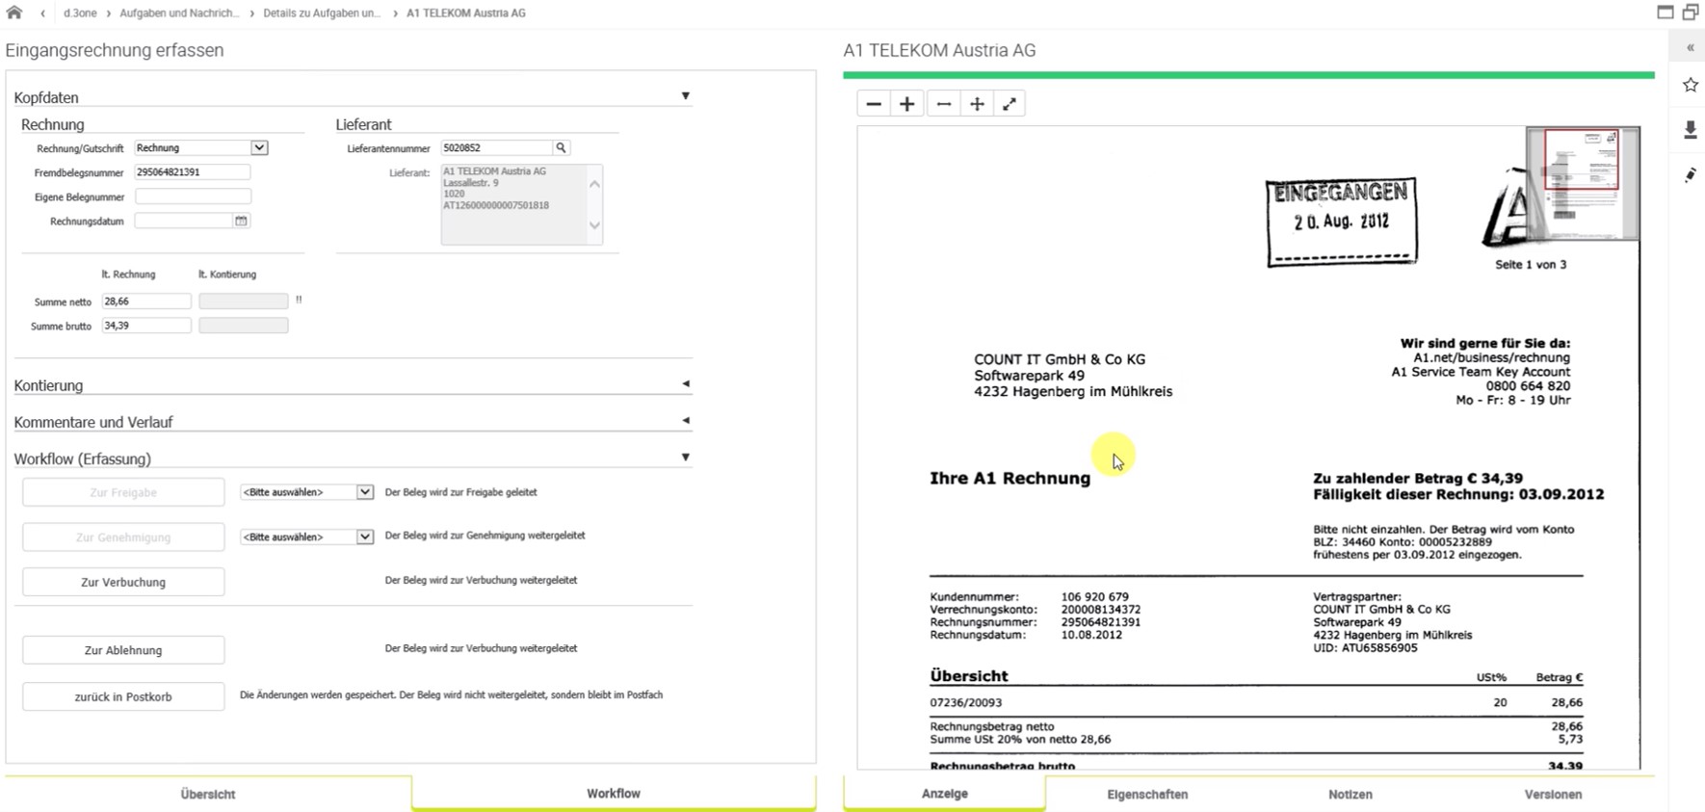Expand the Kommentare und Verlauf section
This screenshot has width=1705, height=812.
[x=686, y=420]
